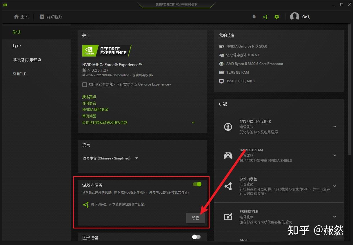353x245 pixels.
Task: Click the 功能 panel heading
Action: coord(223,104)
